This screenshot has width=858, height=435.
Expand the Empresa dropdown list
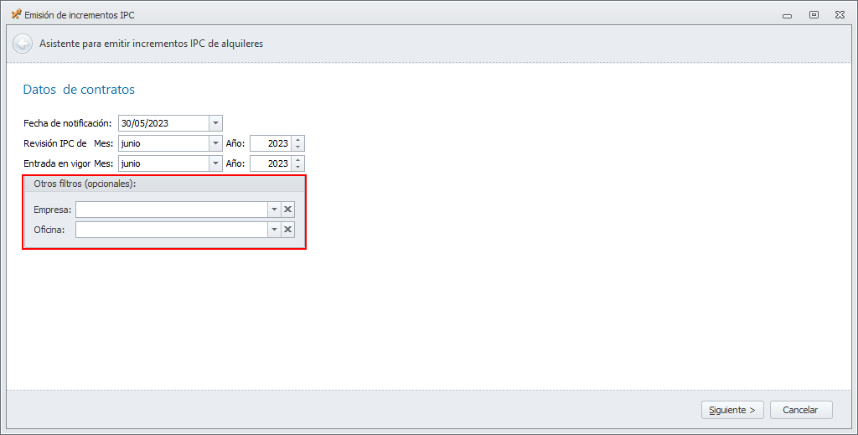pos(274,210)
